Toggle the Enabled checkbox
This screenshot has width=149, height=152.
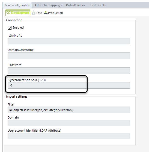10,28
